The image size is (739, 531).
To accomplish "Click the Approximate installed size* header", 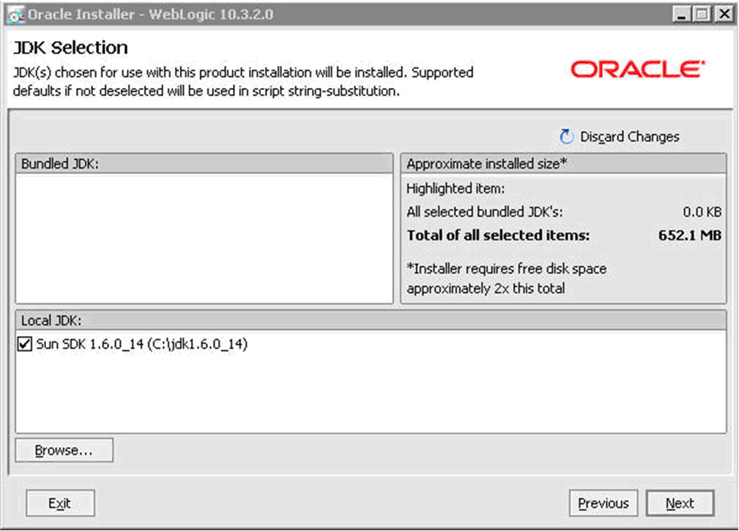I will pos(563,163).
